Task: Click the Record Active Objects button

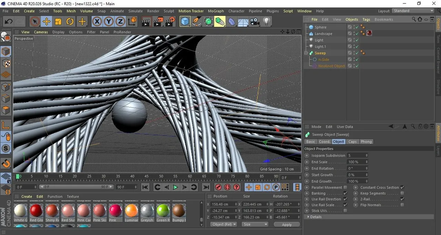Action: 218,187
